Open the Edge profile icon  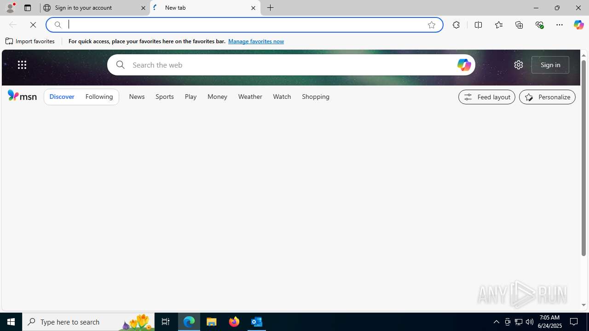(10, 8)
